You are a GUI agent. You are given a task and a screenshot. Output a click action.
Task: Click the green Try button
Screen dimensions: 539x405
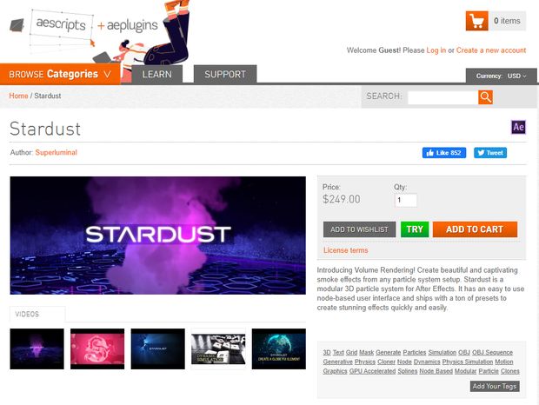pos(415,229)
